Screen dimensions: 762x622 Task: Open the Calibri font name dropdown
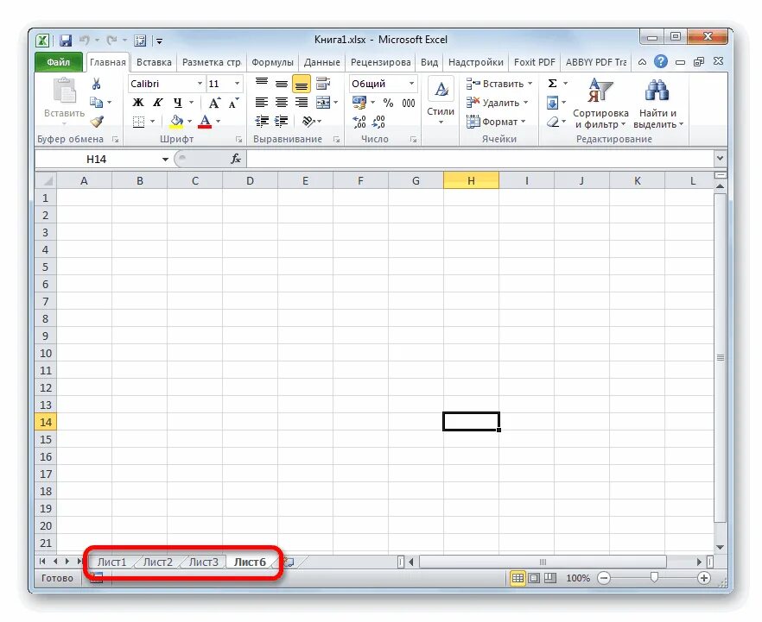pyautogui.click(x=200, y=84)
